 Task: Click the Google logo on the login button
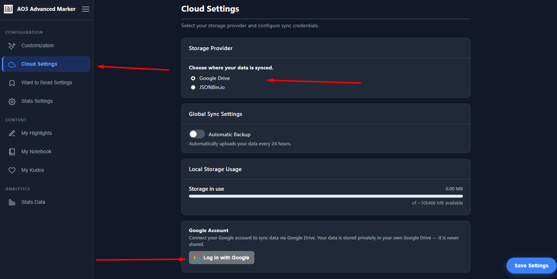197,258
